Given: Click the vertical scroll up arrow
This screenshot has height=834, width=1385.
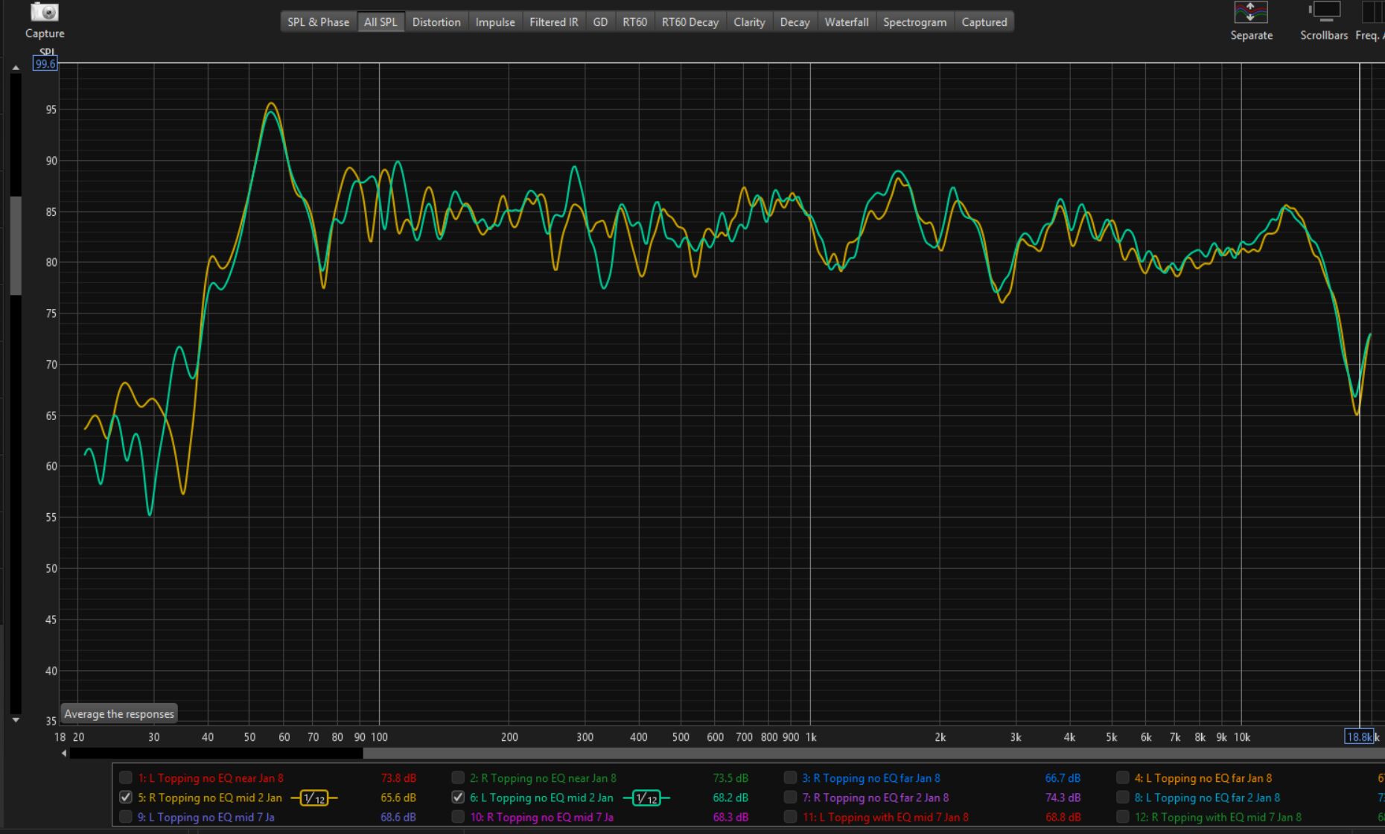Looking at the screenshot, I should point(16,68).
